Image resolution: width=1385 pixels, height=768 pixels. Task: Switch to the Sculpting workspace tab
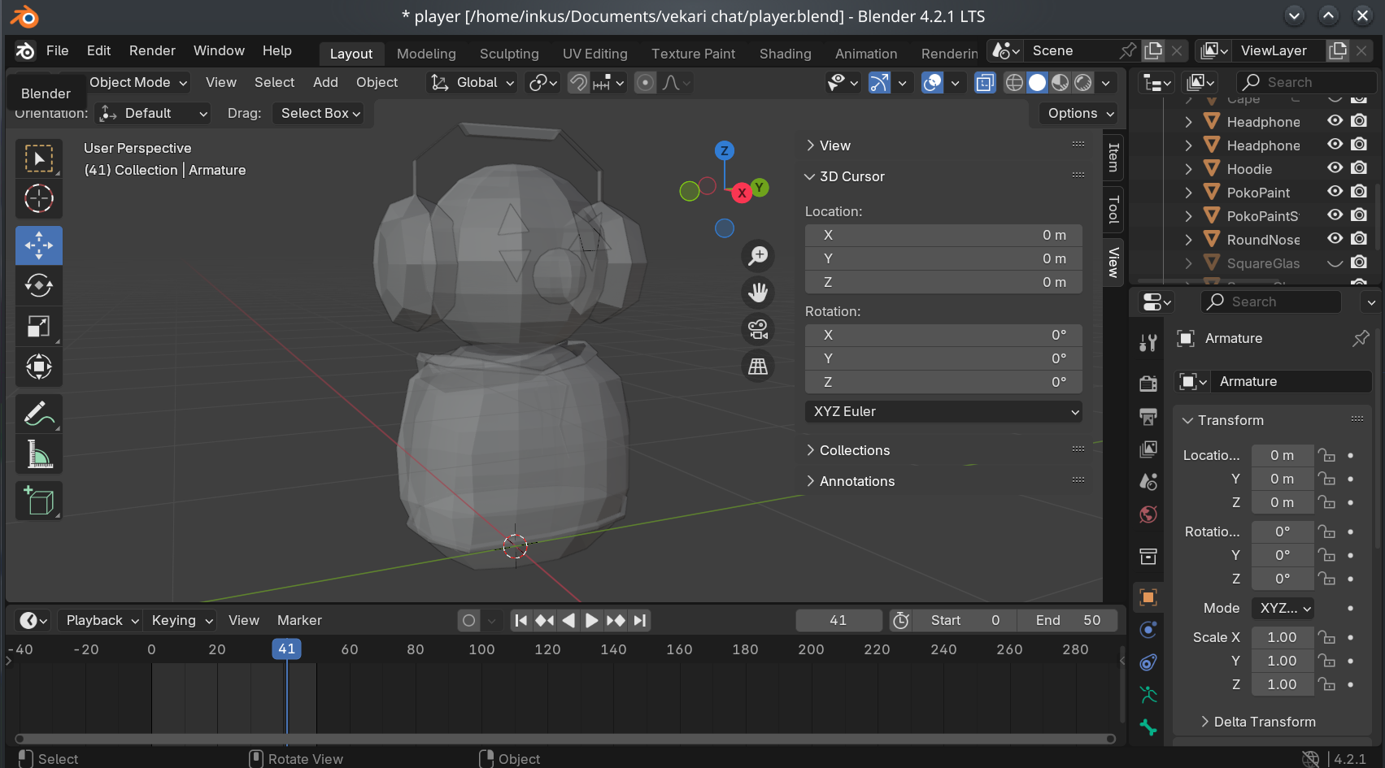(508, 54)
